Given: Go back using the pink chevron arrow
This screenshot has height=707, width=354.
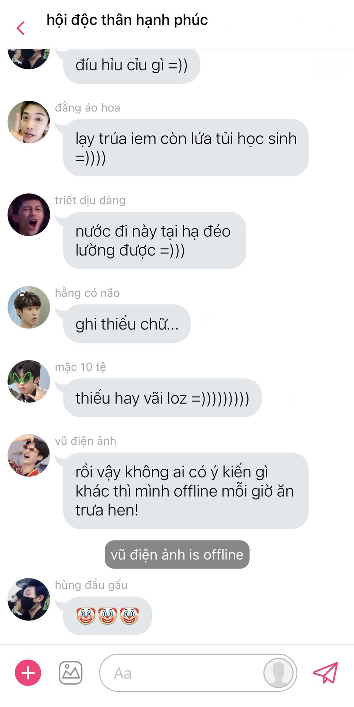Looking at the screenshot, I should (x=21, y=28).
